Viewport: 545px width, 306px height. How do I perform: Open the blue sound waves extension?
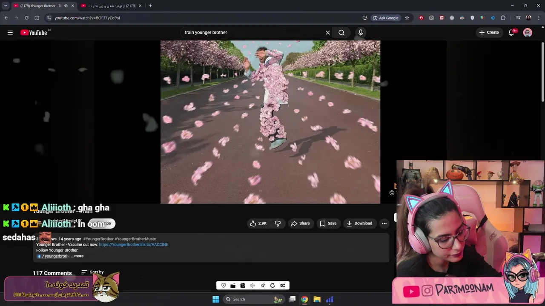click(493, 18)
